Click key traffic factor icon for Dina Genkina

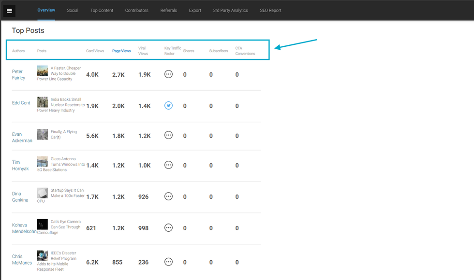pyautogui.click(x=168, y=196)
